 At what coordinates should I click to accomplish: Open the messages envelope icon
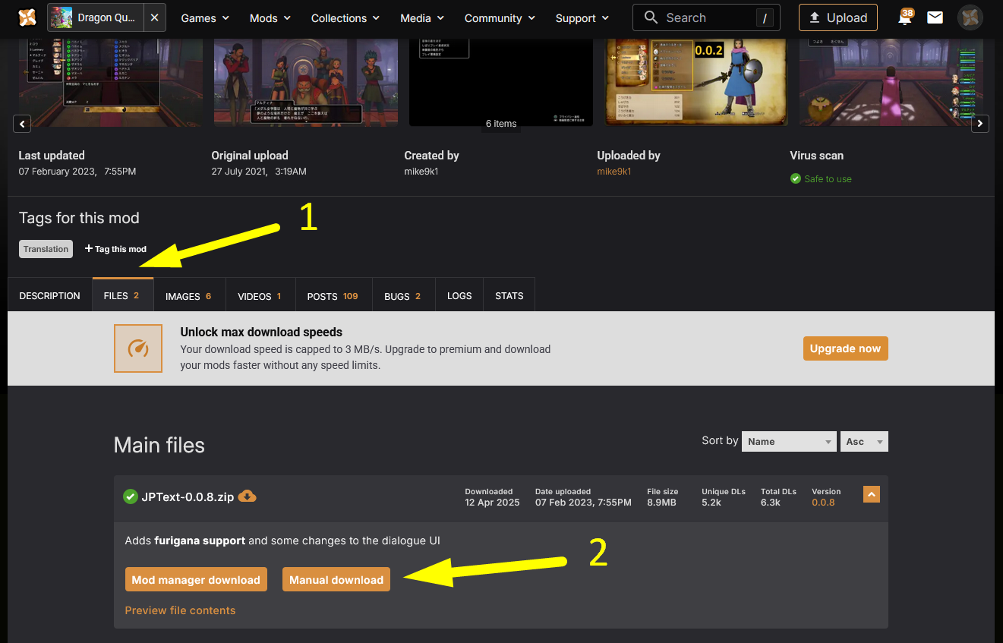(935, 17)
